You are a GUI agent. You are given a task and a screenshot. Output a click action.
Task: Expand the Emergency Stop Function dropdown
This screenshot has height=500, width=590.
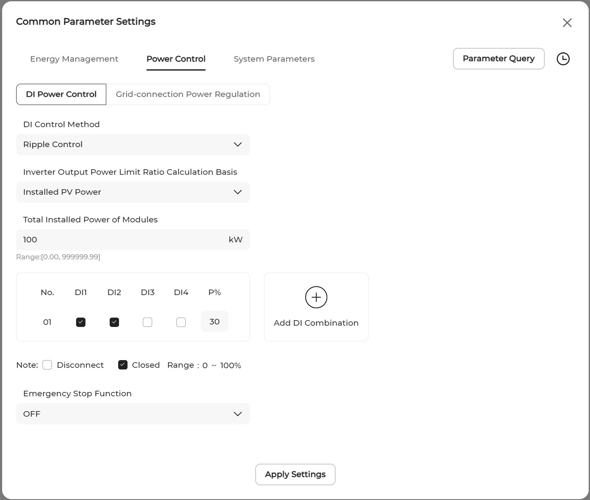pyautogui.click(x=133, y=414)
